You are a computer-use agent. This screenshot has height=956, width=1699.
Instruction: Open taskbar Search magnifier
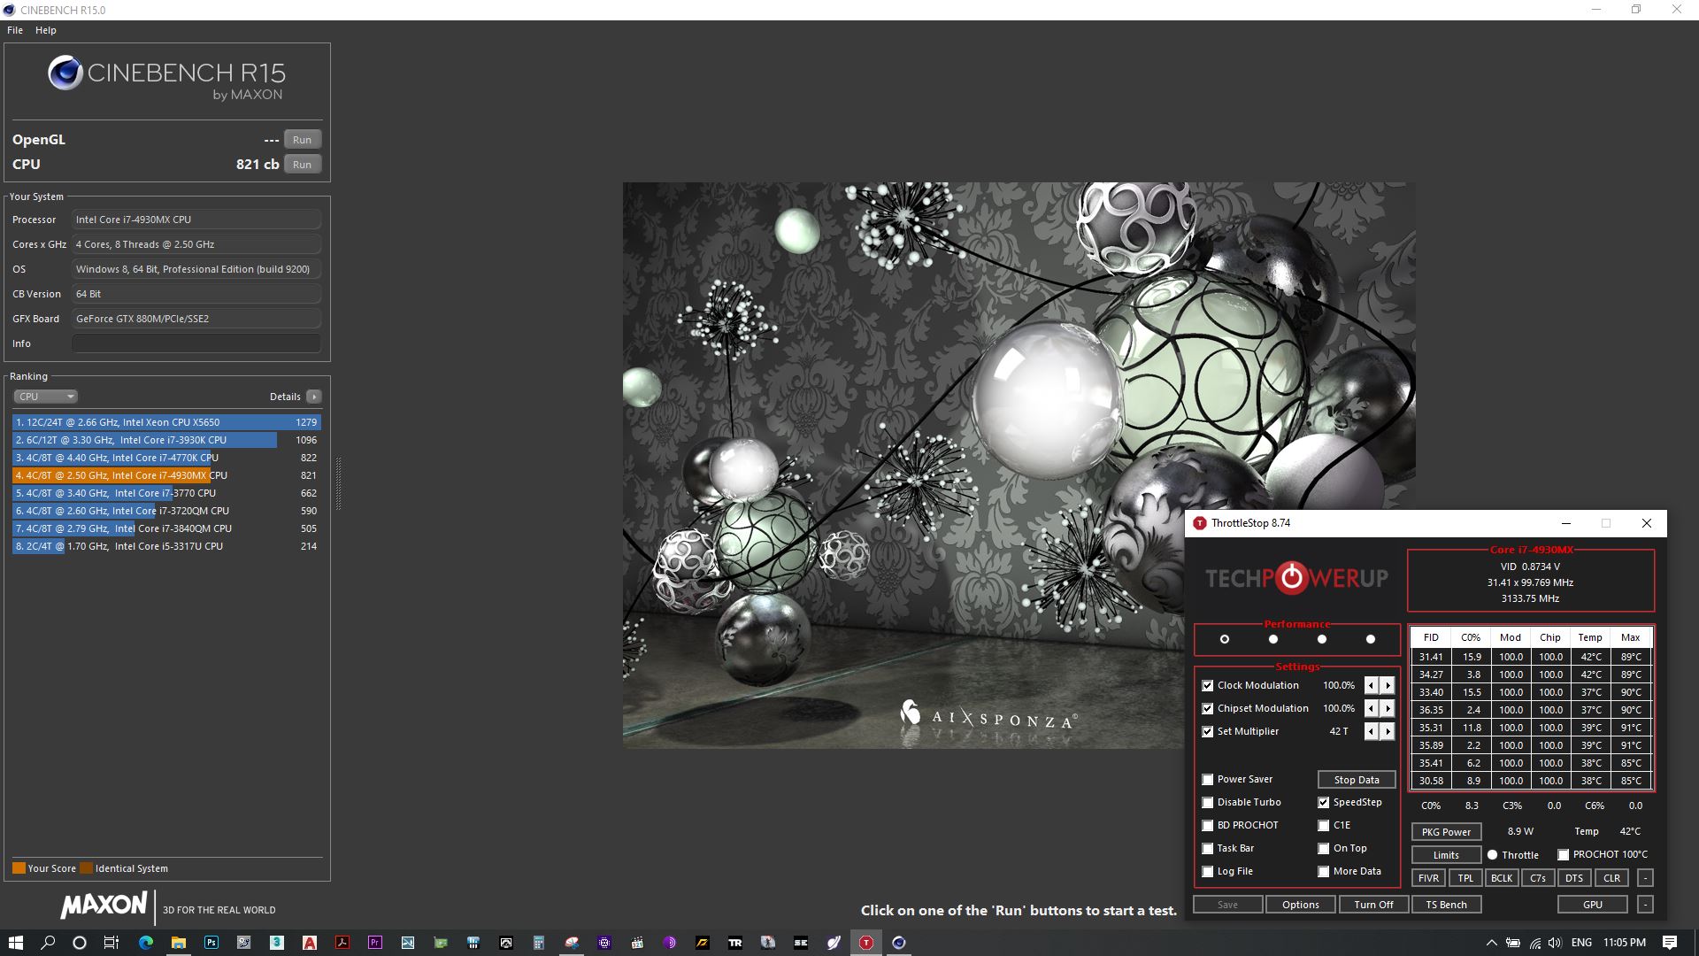(48, 943)
